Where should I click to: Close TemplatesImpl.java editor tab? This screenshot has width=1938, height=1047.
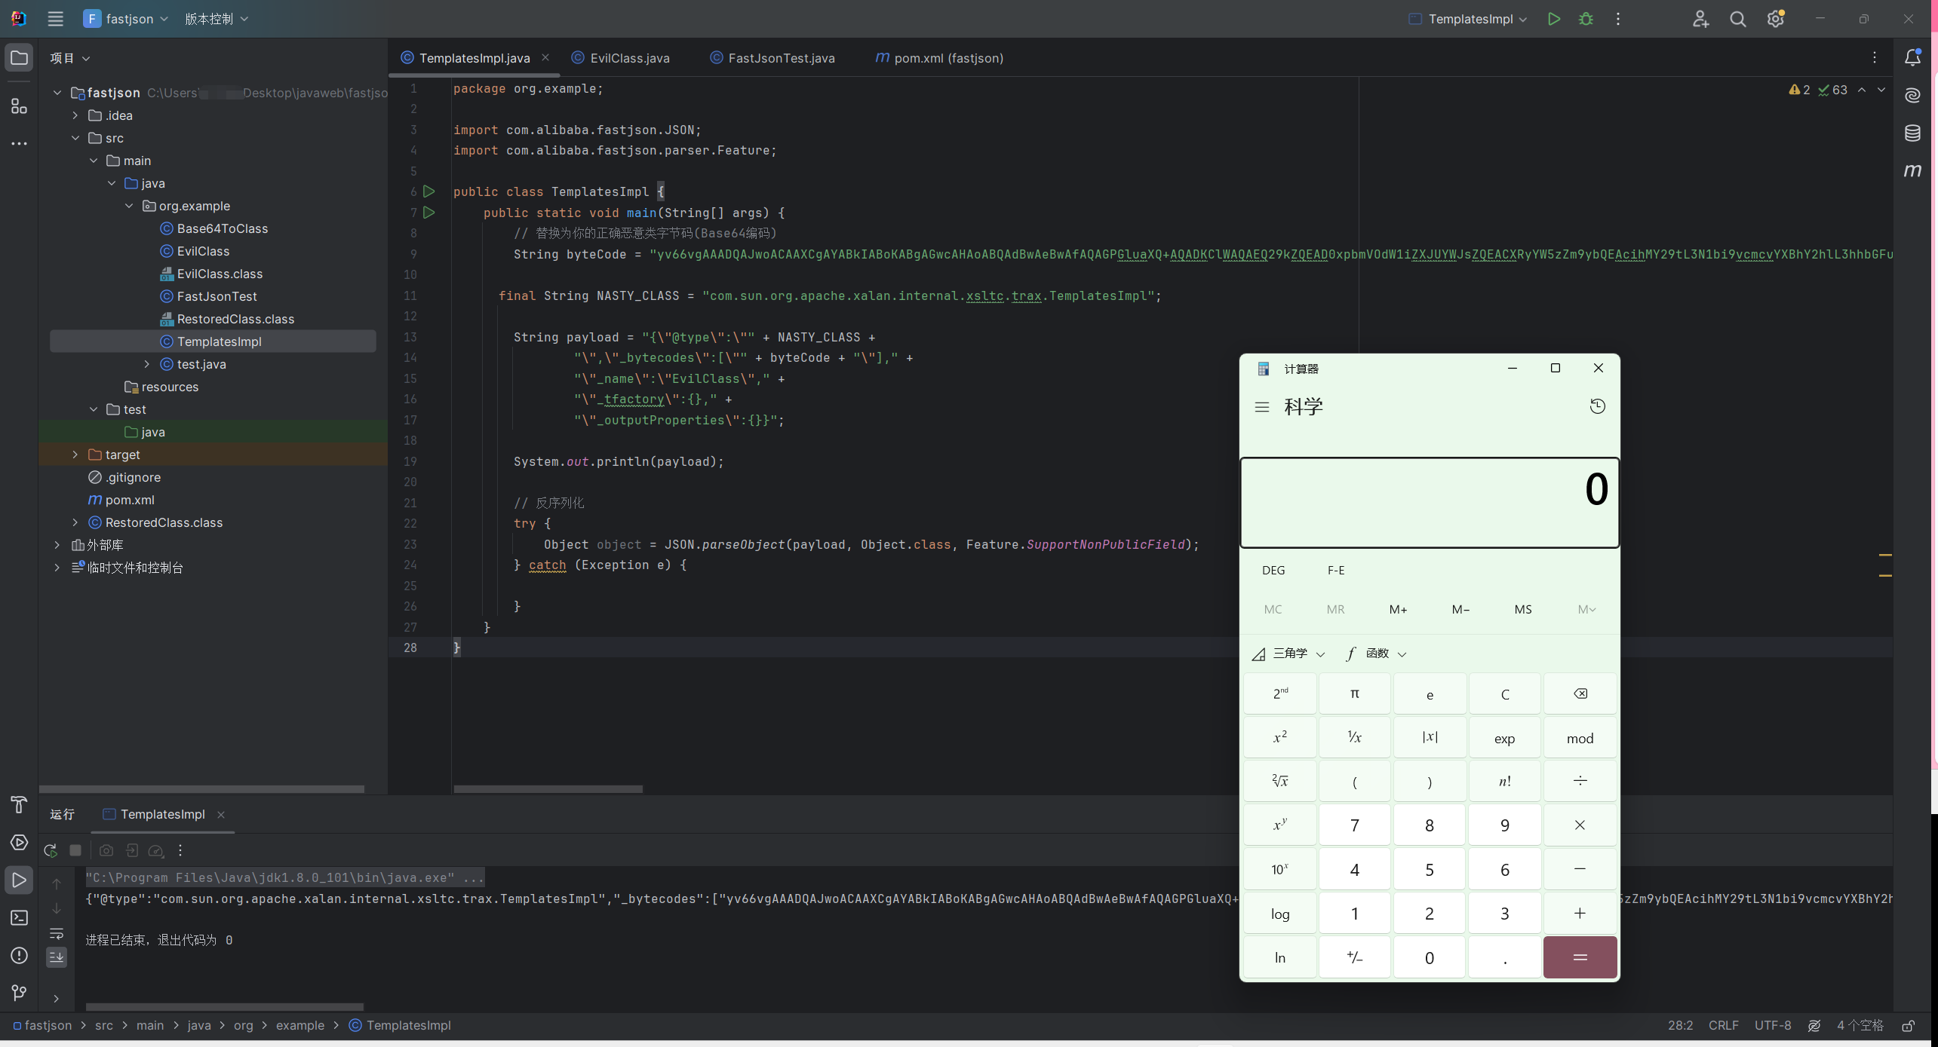click(545, 57)
